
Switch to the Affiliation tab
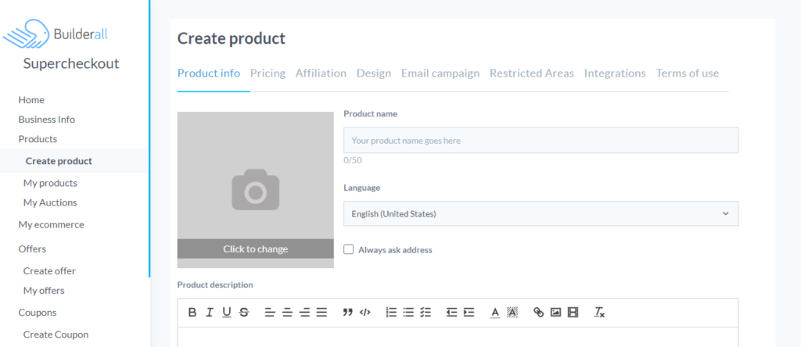tap(321, 73)
